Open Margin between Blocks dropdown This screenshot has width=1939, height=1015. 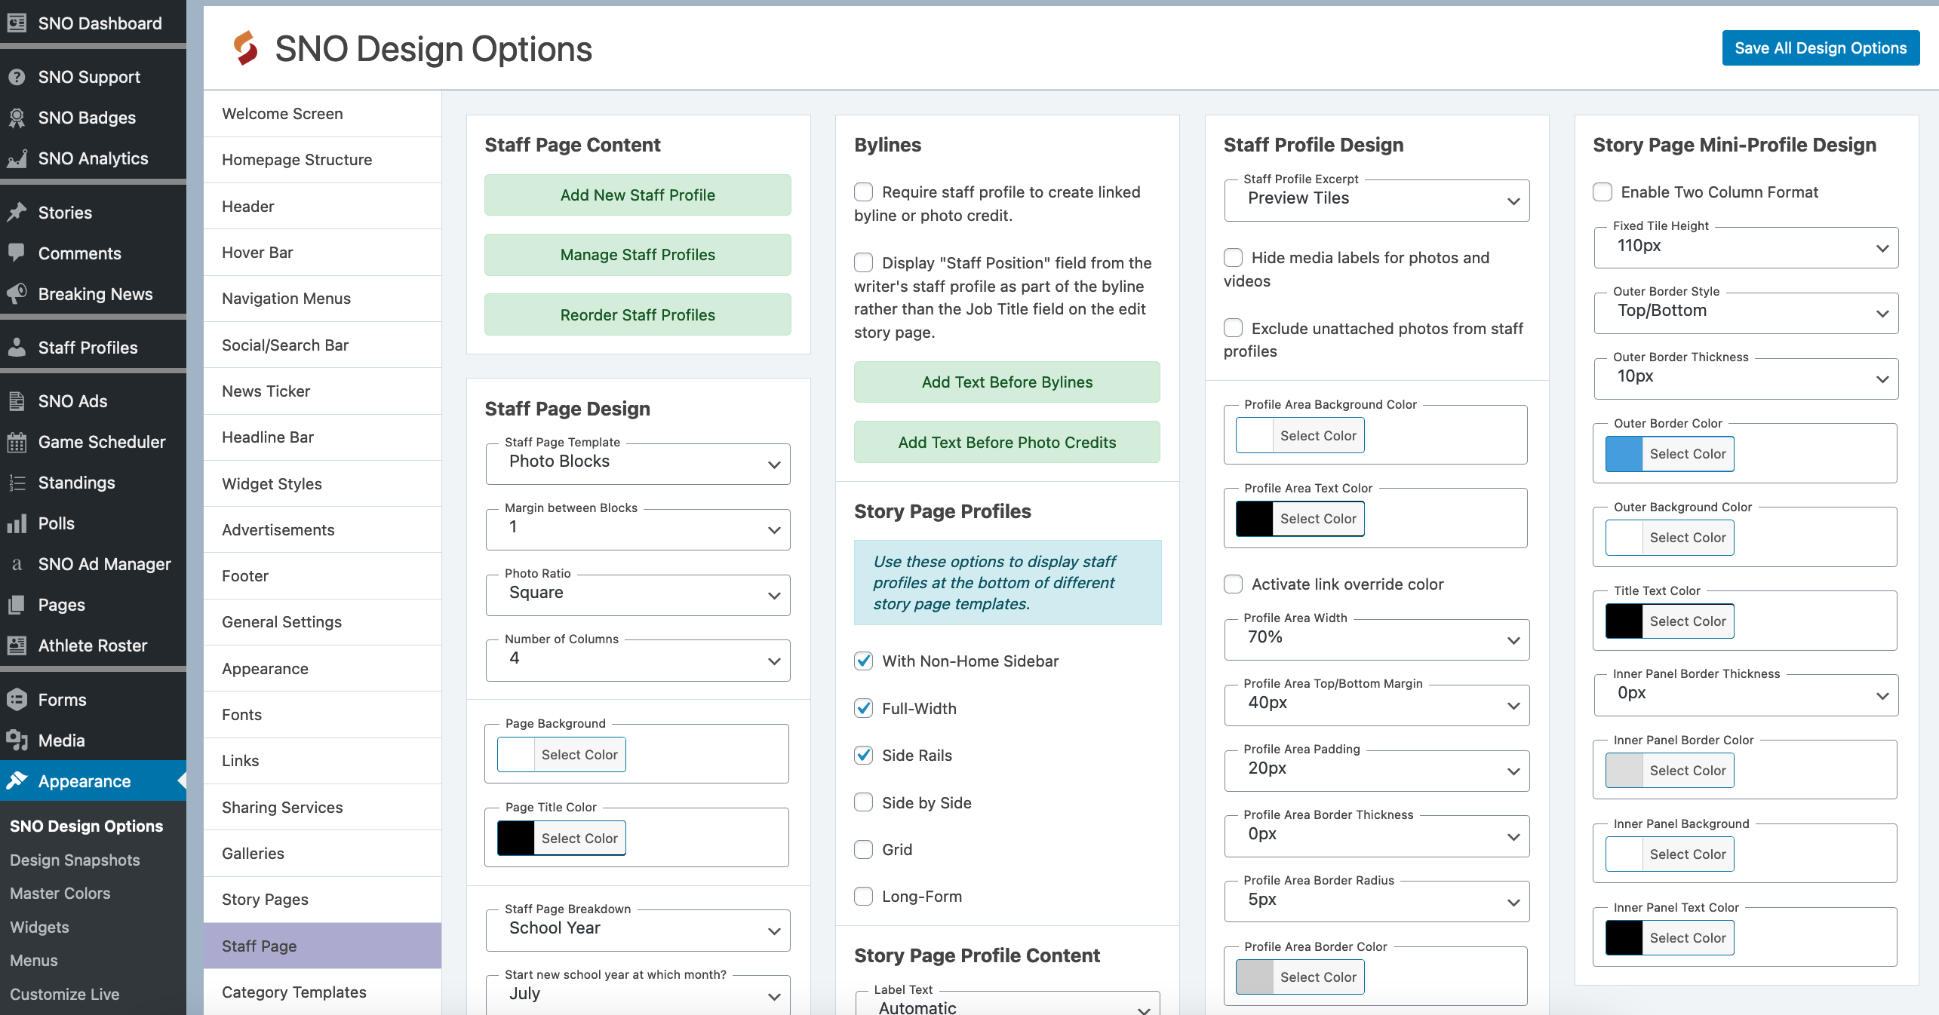(x=638, y=529)
